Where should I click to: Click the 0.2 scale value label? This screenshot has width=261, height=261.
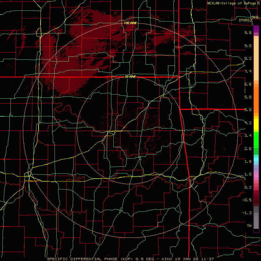(x=248, y=187)
